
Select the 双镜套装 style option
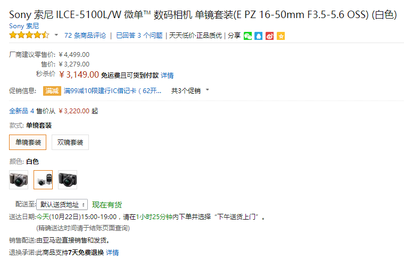(x=70, y=142)
